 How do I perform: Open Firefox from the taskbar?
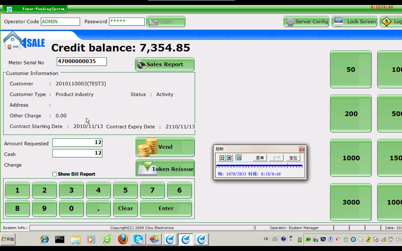(x=123, y=239)
